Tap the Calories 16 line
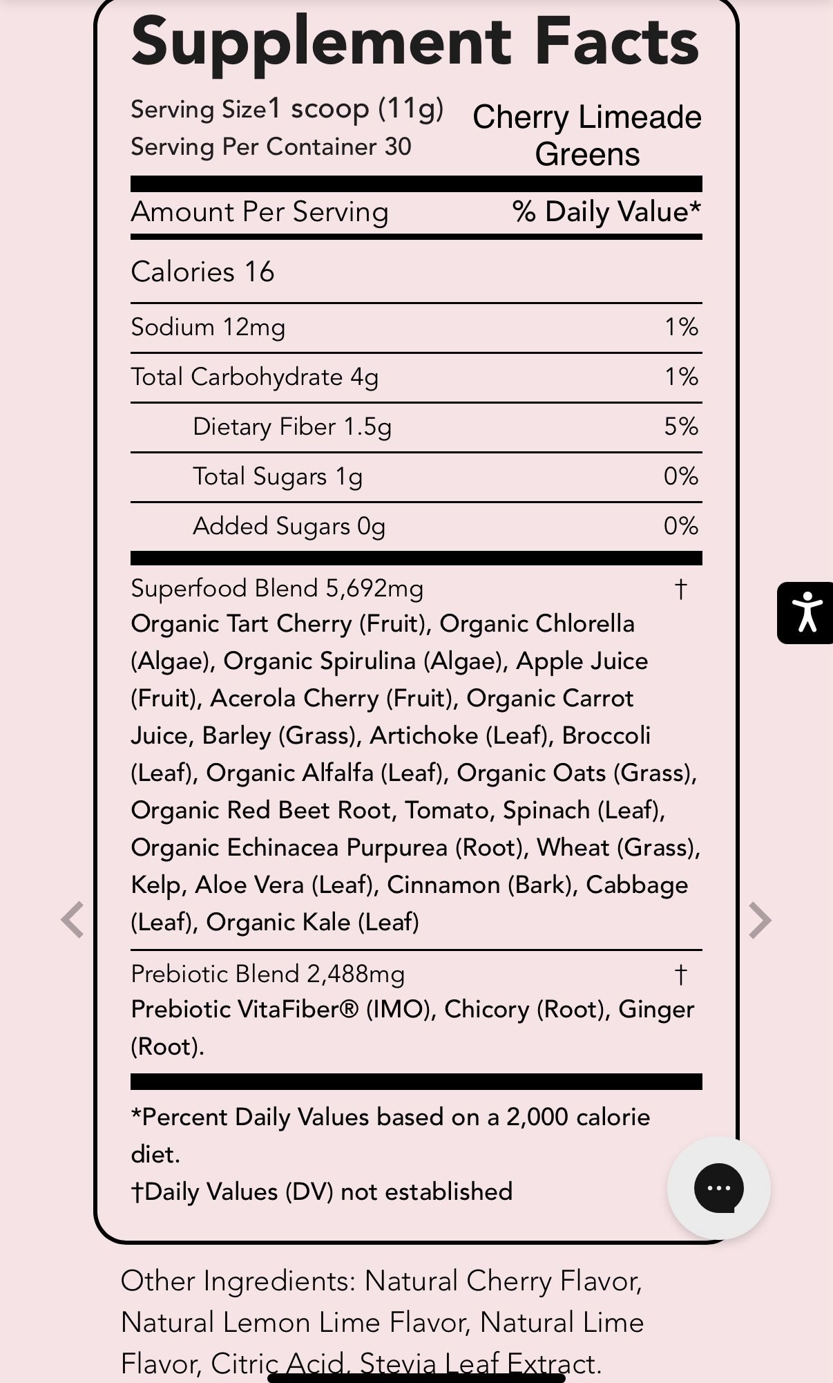This screenshot has width=833, height=1383. pyautogui.click(x=203, y=272)
